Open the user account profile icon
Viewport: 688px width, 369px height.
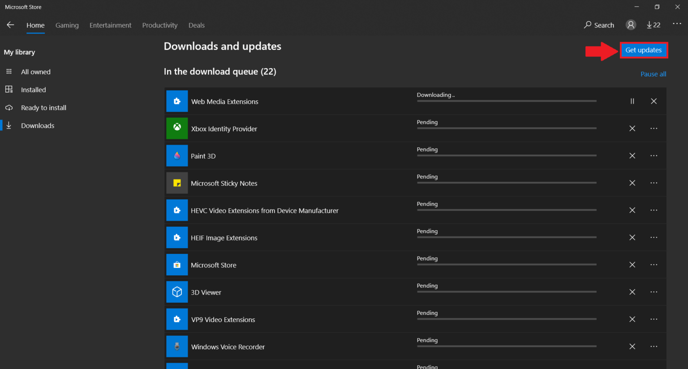pyautogui.click(x=631, y=25)
